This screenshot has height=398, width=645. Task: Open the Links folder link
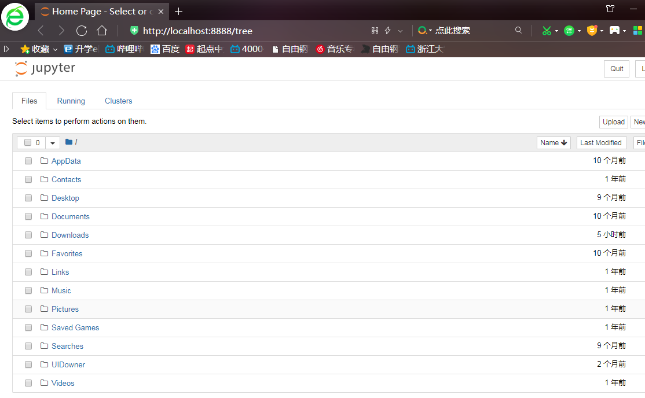point(60,272)
